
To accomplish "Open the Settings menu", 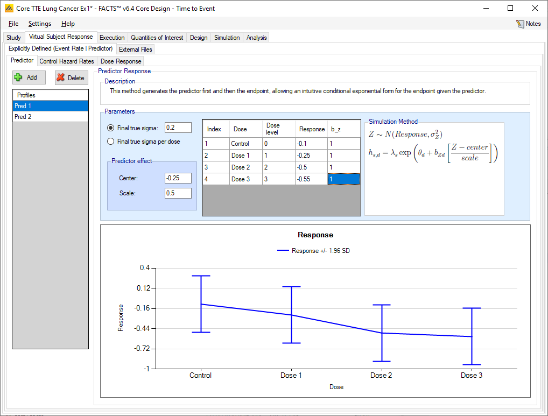I will point(40,24).
